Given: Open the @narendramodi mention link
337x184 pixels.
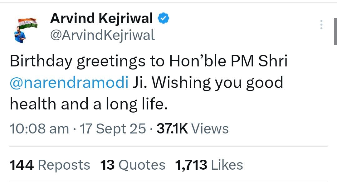Looking at the screenshot, I should pos(69,83).
